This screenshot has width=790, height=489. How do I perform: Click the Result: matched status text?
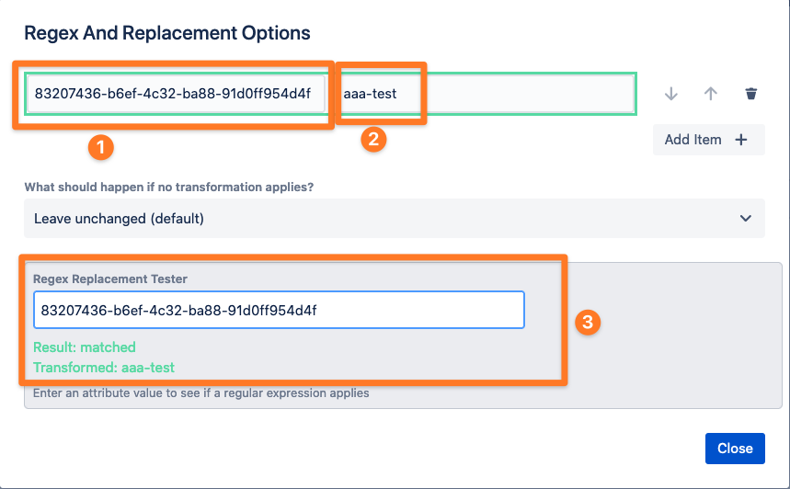pyautogui.click(x=84, y=347)
